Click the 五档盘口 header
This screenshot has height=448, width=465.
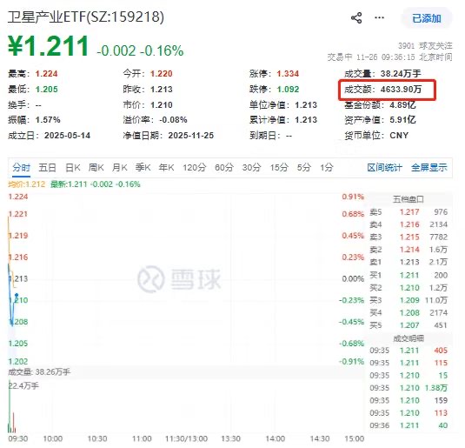coord(409,199)
